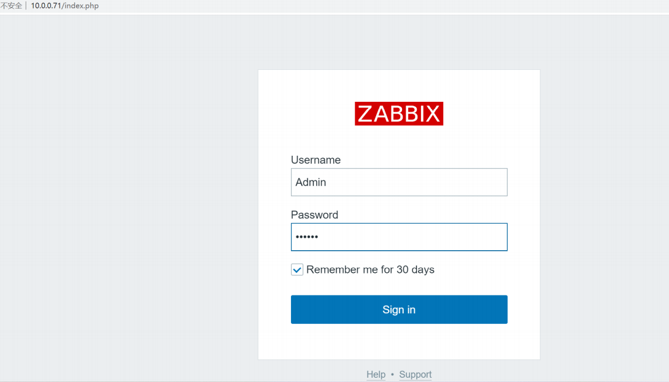Viewport: 669px width, 382px height.
Task: Click the not-secure indicator in address bar
Action: tap(11, 6)
